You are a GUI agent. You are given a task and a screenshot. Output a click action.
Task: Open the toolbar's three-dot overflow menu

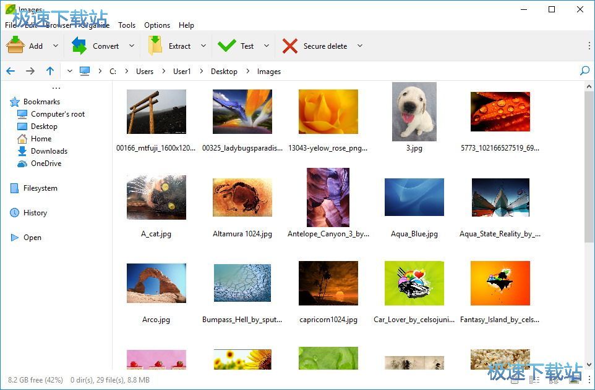589,46
